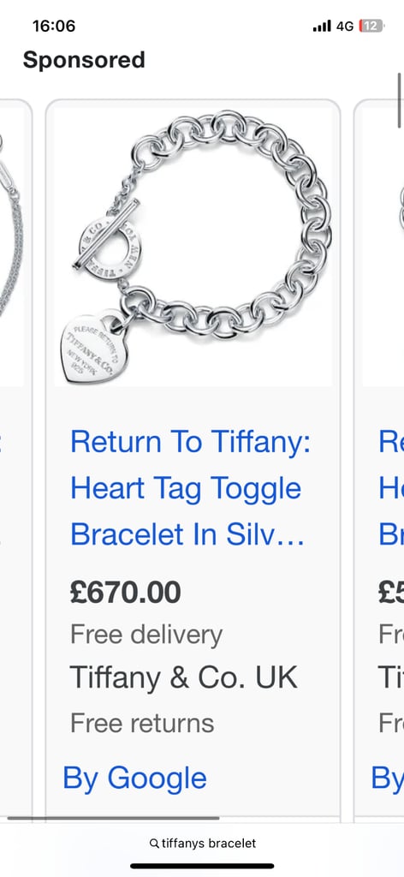Tap the battery indicator in status bar

coord(371,26)
